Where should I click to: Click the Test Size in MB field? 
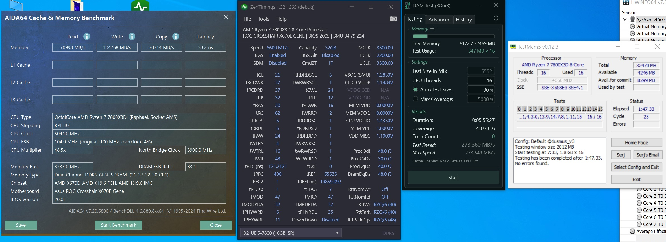(x=481, y=71)
